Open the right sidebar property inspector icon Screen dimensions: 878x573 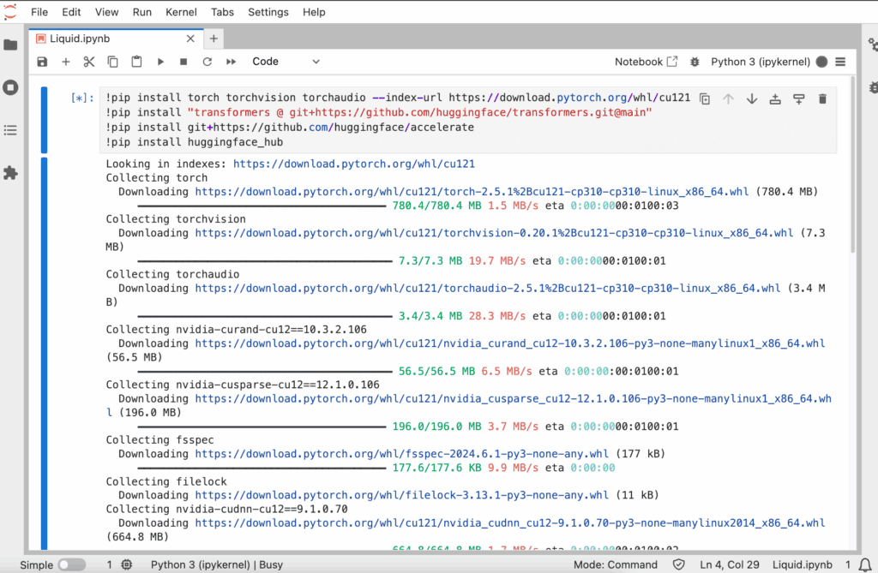(872, 45)
